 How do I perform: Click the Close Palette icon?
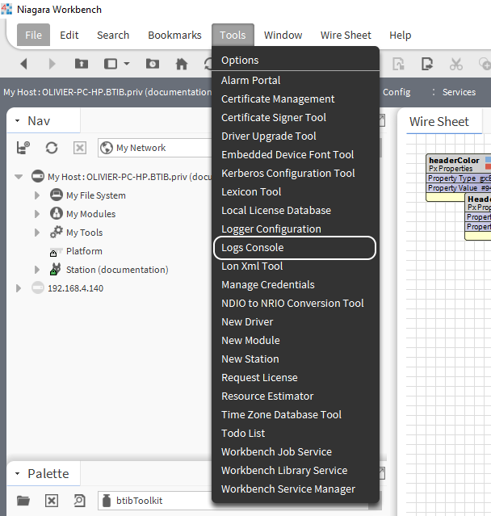click(52, 501)
